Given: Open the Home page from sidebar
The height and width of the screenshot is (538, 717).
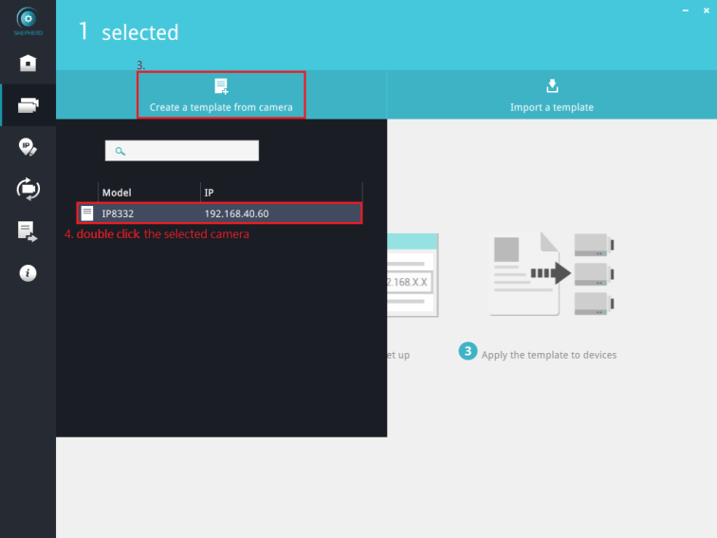Looking at the screenshot, I should [x=28, y=64].
